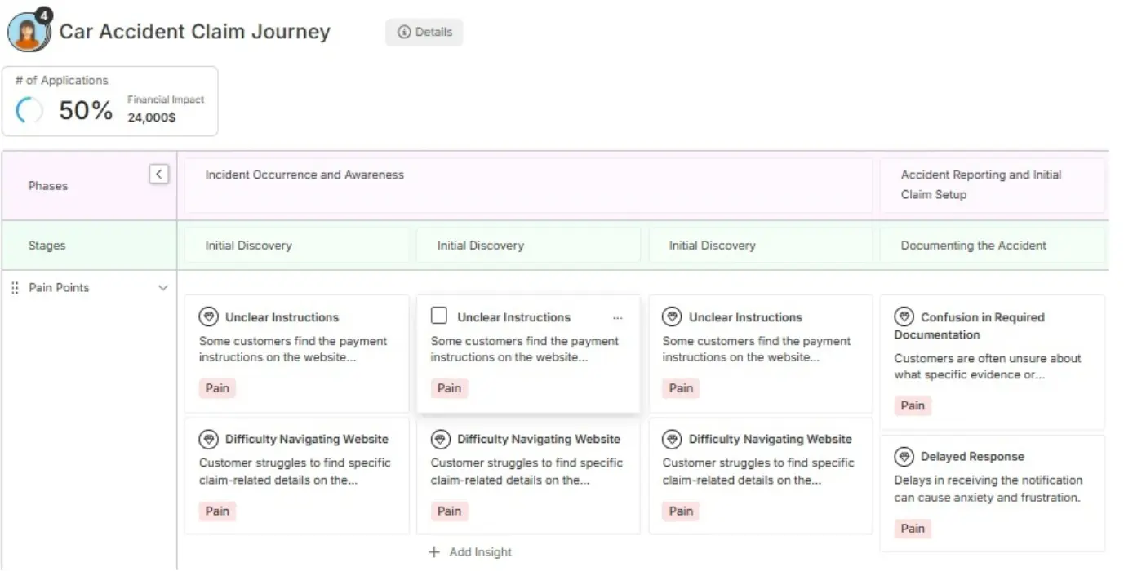Screen dimensions: 1124x571
Task: Click the pain icon on the Delayed Response card
Action: point(903,456)
